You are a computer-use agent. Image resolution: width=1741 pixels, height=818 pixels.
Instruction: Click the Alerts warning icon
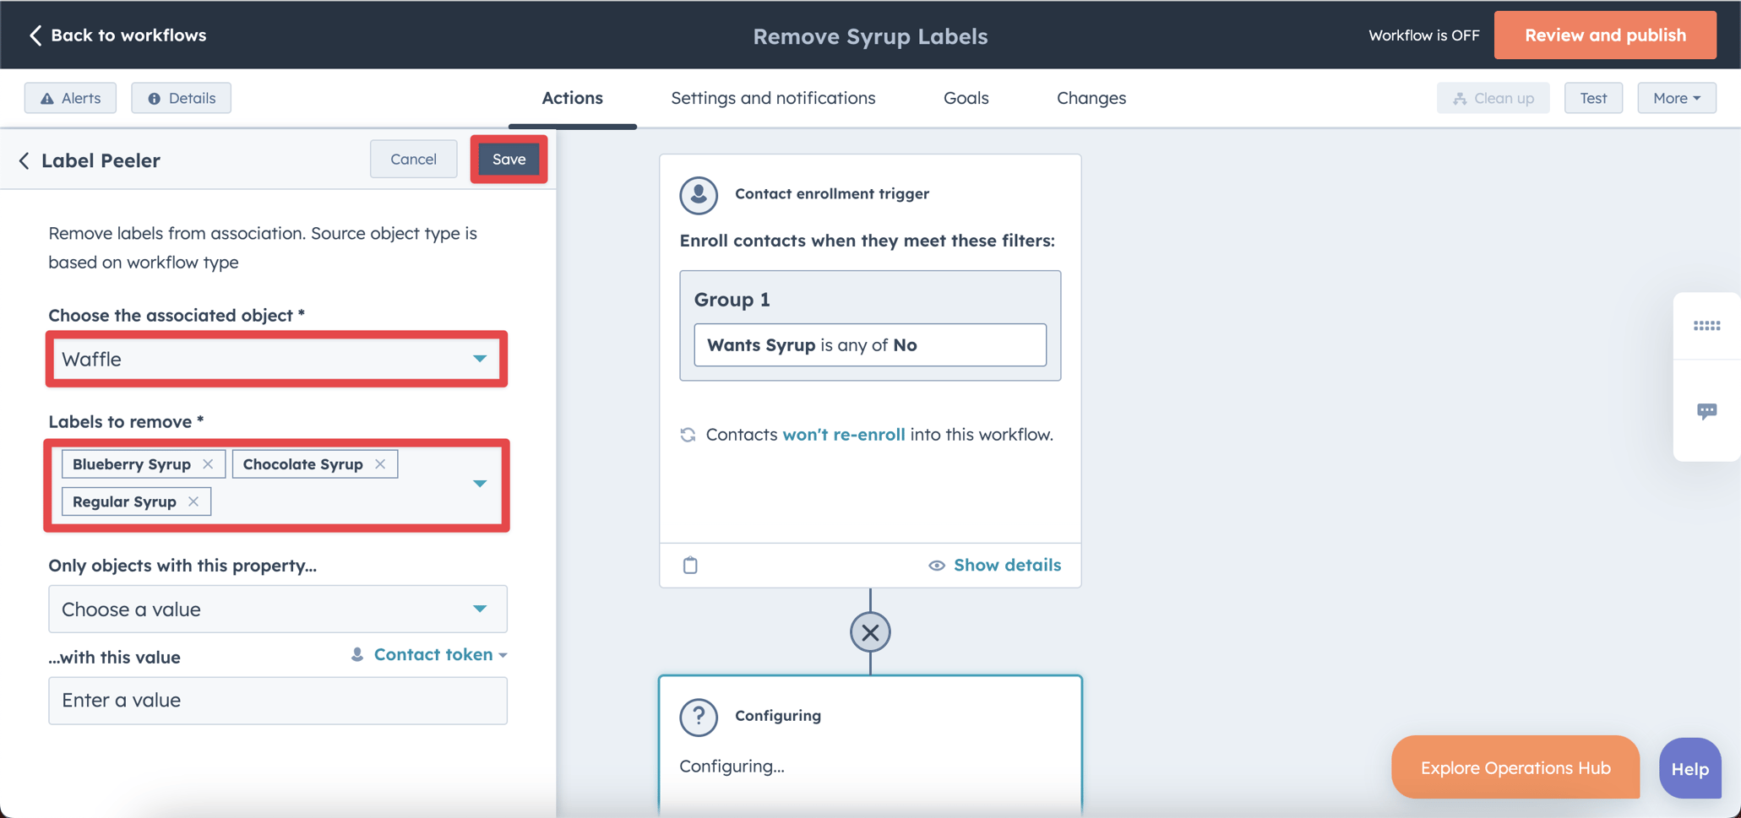47,98
